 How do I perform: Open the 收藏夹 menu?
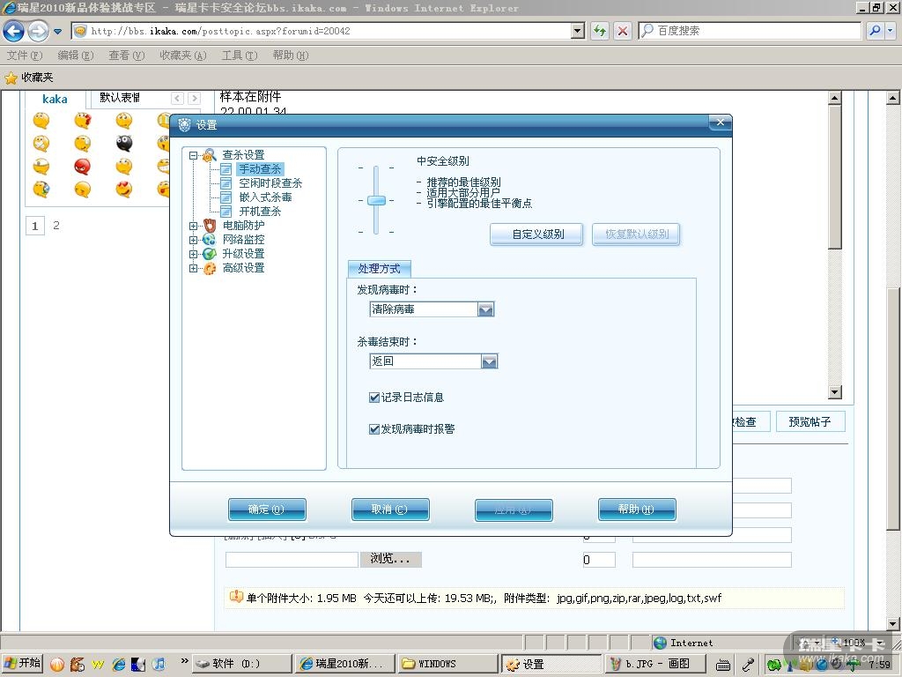point(183,56)
